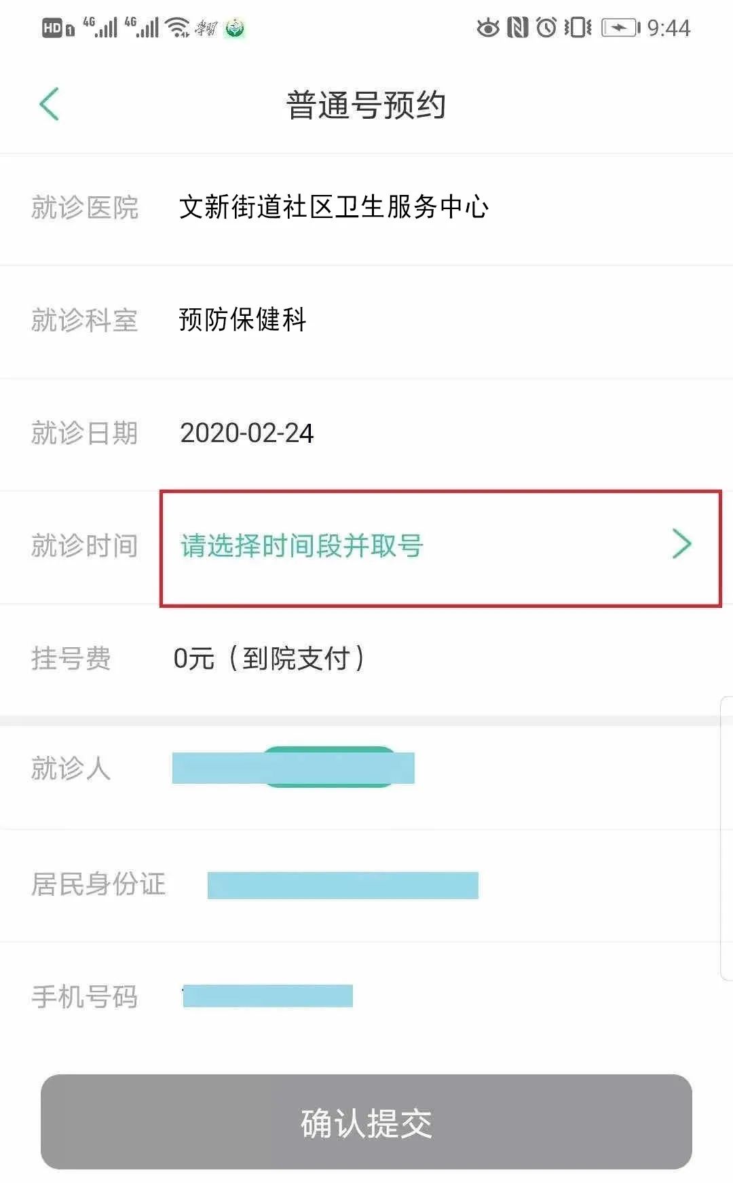Tap the HD call status icon

pyautogui.click(x=58, y=29)
